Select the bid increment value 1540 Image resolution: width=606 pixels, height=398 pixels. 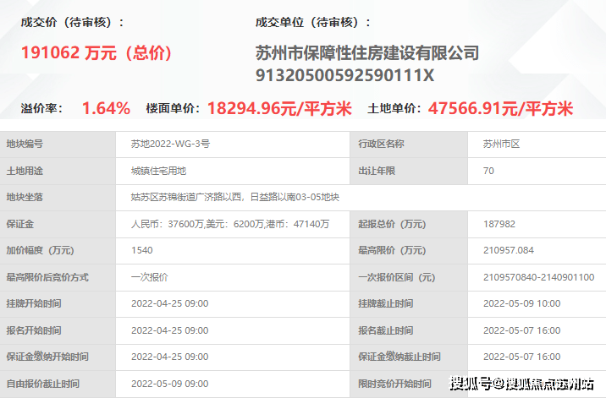point(142,250)
